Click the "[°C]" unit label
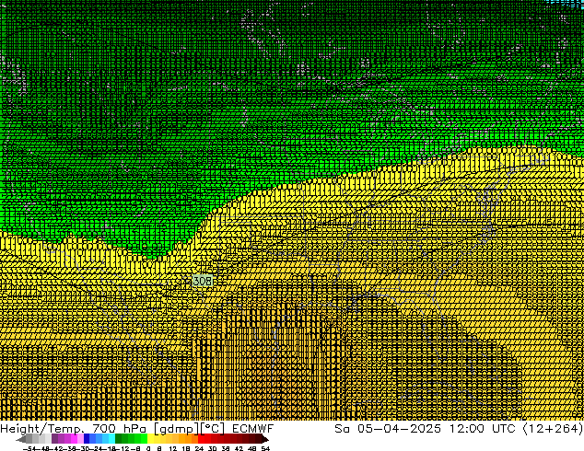This screenshot has height=451, width=584. click(213, 428)
